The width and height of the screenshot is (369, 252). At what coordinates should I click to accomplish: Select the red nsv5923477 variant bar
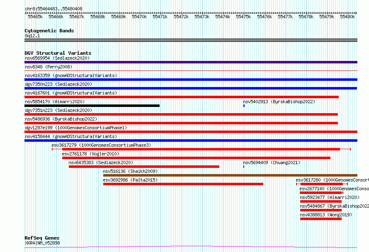tap(321, 201)
